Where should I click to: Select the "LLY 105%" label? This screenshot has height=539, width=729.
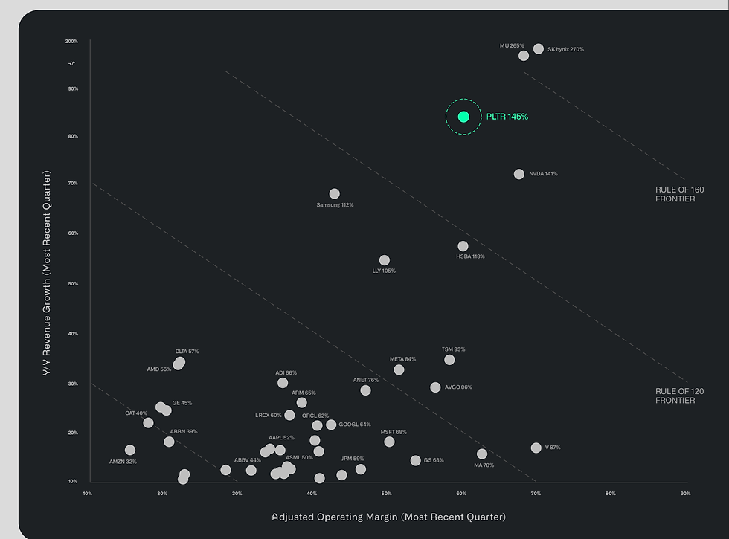(384, 271)
